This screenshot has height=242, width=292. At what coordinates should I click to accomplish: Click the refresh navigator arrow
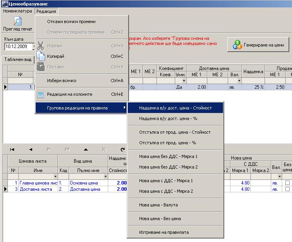pyautogui.click(x=122, y=149)
